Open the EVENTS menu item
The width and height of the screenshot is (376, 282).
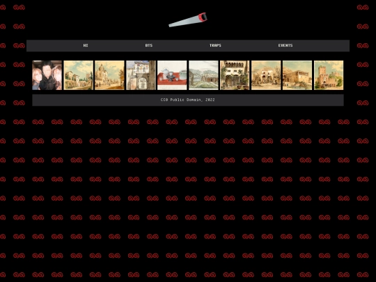coord(285,45)
